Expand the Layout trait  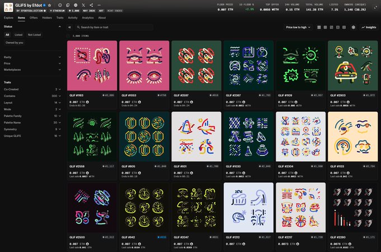[32, 103]
